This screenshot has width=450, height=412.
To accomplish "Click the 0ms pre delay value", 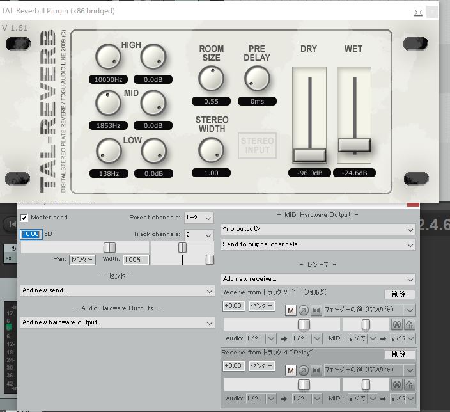I will (x=257, y=101).
